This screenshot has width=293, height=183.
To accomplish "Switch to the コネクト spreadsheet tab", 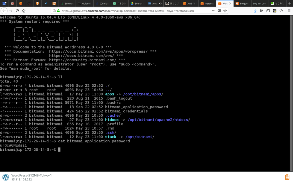I will click(119, 3).
